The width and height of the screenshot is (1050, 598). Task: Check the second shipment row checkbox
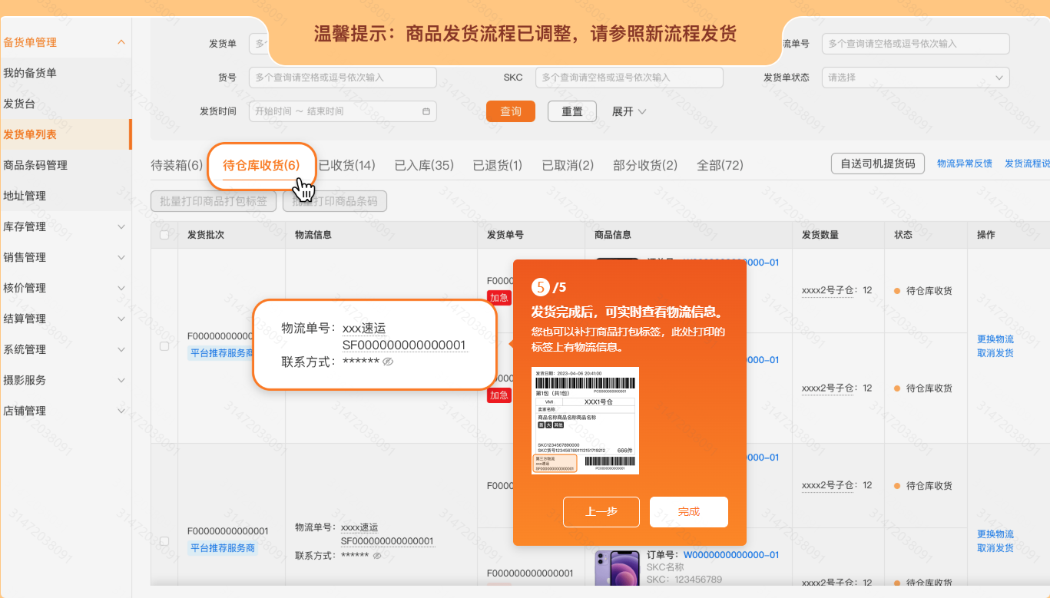pos(164,541)
